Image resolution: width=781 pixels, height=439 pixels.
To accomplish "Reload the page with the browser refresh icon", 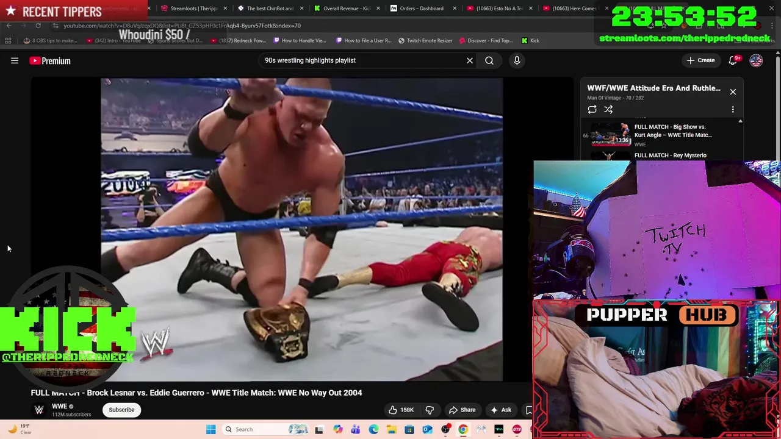I will [38, 26].
